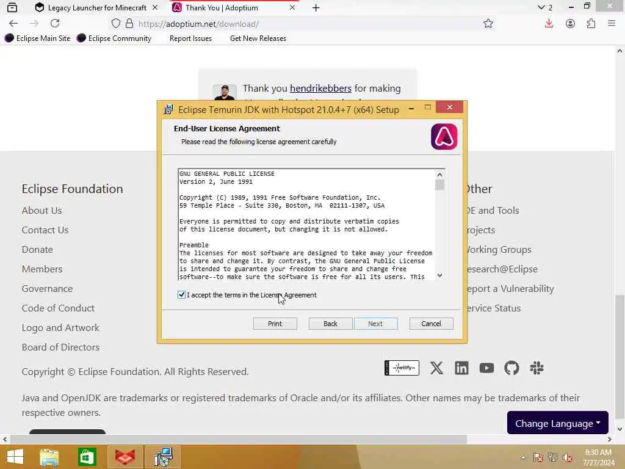The height and width of the screenshot is (469, 625).
Task: Reload the current page
Action: [x=55, y=24]
